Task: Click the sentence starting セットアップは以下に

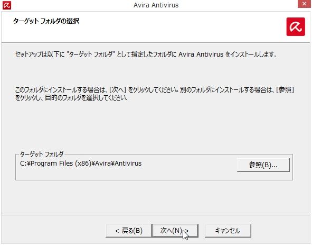Action: point(146,55)
